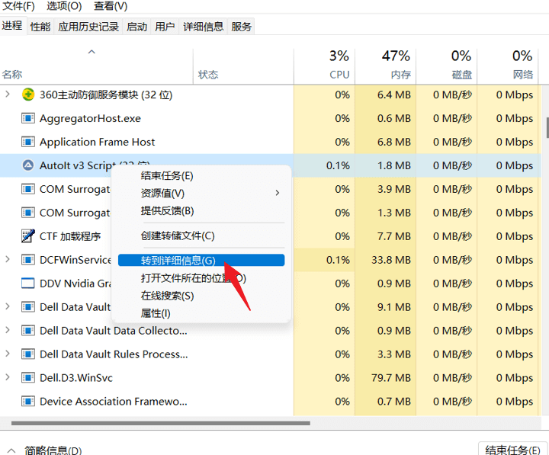The height and width of the screenshot is (455, 549).
Task: Click the CTF 加载程序 pen icon
Action: (x=28, y=236)
